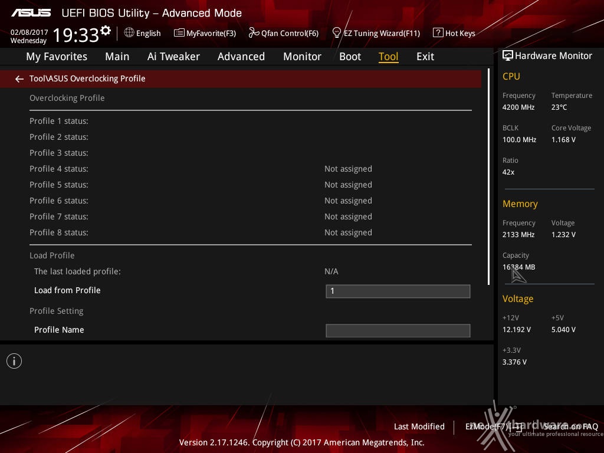The width and height of the screenshot is (604, 453).
Task: Click BCLK value 100.0 MHz
Action: 519,140
